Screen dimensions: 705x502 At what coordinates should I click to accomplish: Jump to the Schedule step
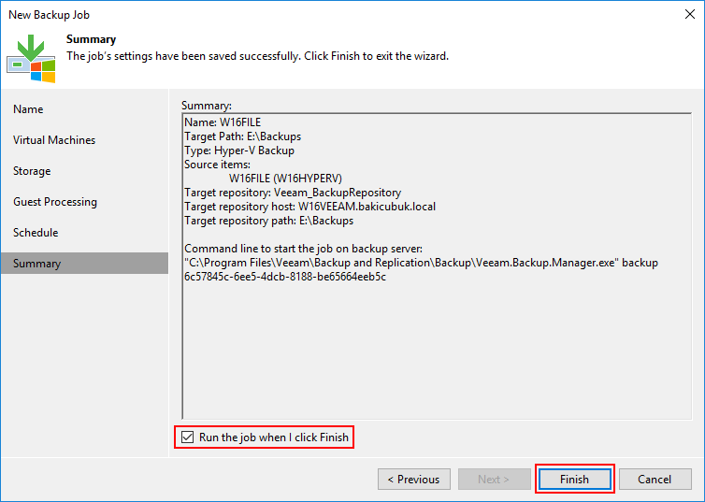pos(36,233)
